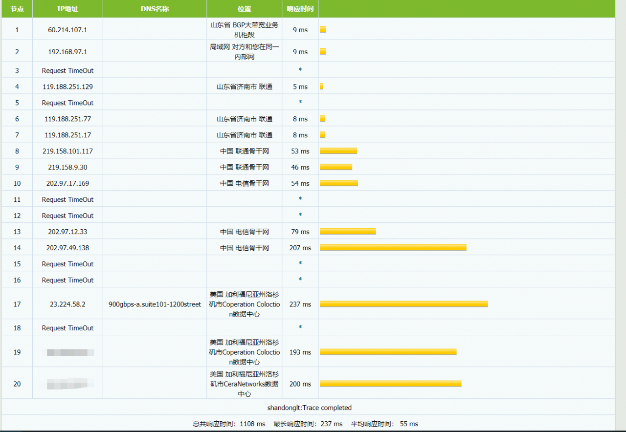Click Request TimeOut text on node 3
Viewport: 626px width, 432px height.
pyautogui.click(x=67, y=70)
